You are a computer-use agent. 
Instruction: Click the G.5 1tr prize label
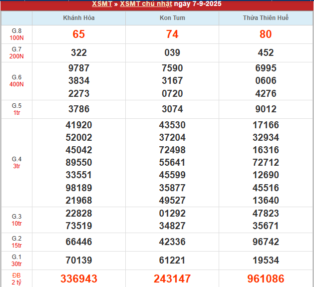pyautogui.click(x=16, y=109)
